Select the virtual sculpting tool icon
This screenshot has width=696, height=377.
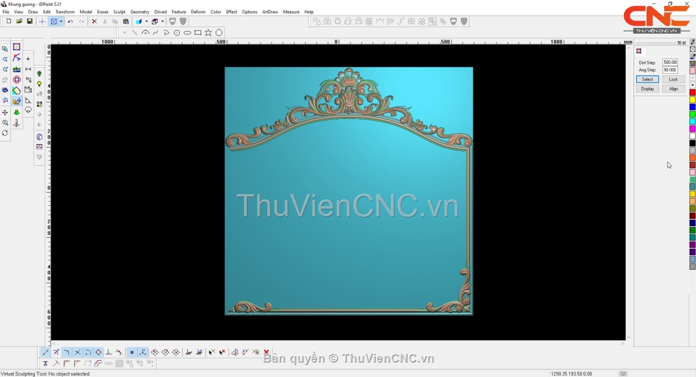coord(17,101)
